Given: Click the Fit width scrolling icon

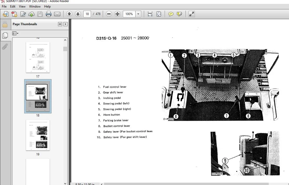Looking at the screenshot, I should (150, 14).
